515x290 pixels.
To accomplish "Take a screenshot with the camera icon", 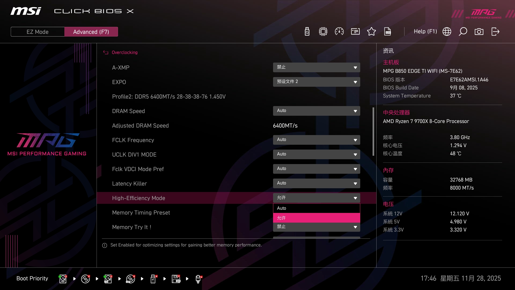I will [479, 32].
